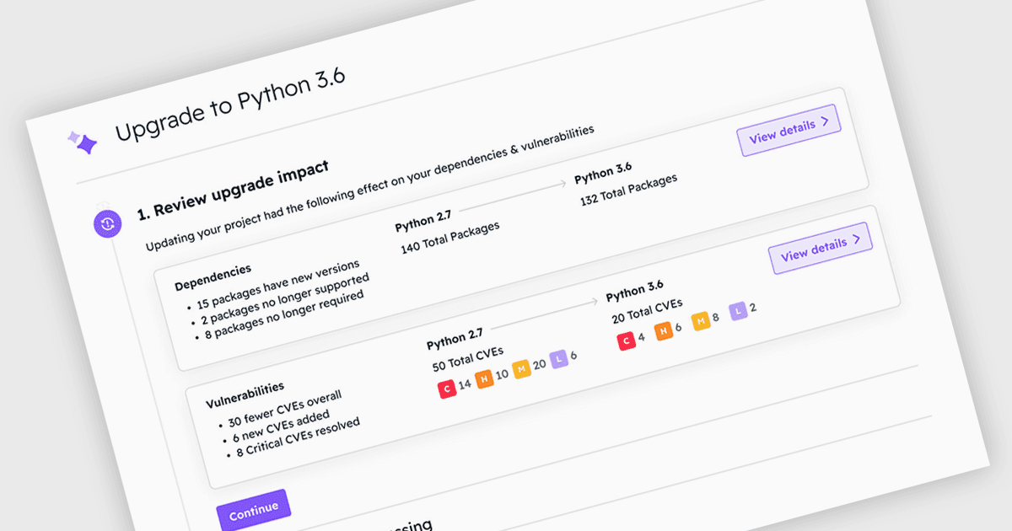Click the chevron in the Vulnerabilities View details button
This screenshot has width=1012, height=531.
857,240
